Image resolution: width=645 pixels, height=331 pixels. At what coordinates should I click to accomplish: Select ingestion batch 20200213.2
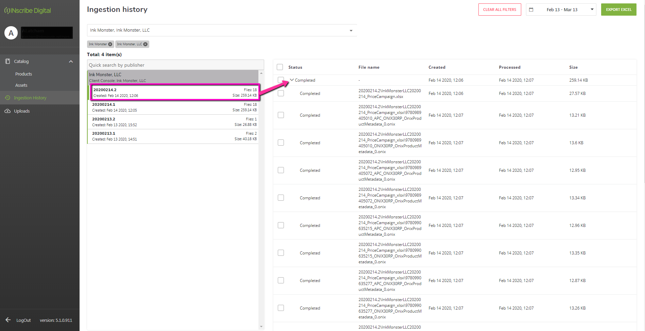pos(173,122)
